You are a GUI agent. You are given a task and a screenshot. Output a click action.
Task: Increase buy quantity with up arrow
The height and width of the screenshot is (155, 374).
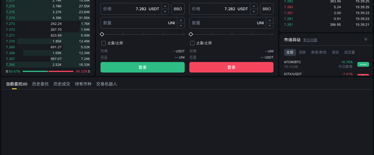click(181, 20)
